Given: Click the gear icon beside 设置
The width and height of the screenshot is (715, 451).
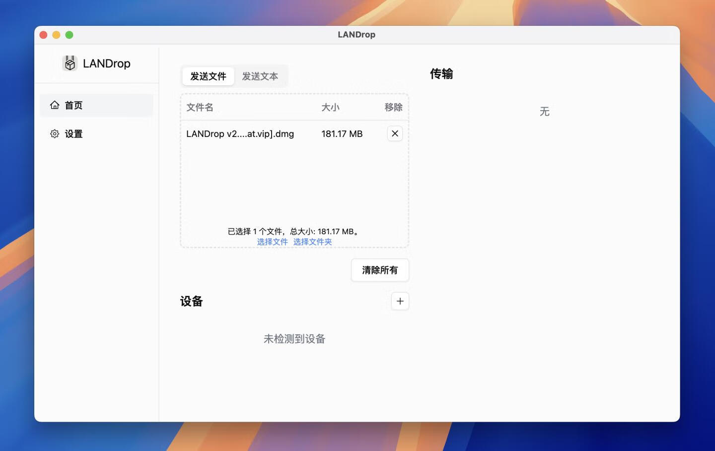Looking at the screenshot, I should click(55, 134).
